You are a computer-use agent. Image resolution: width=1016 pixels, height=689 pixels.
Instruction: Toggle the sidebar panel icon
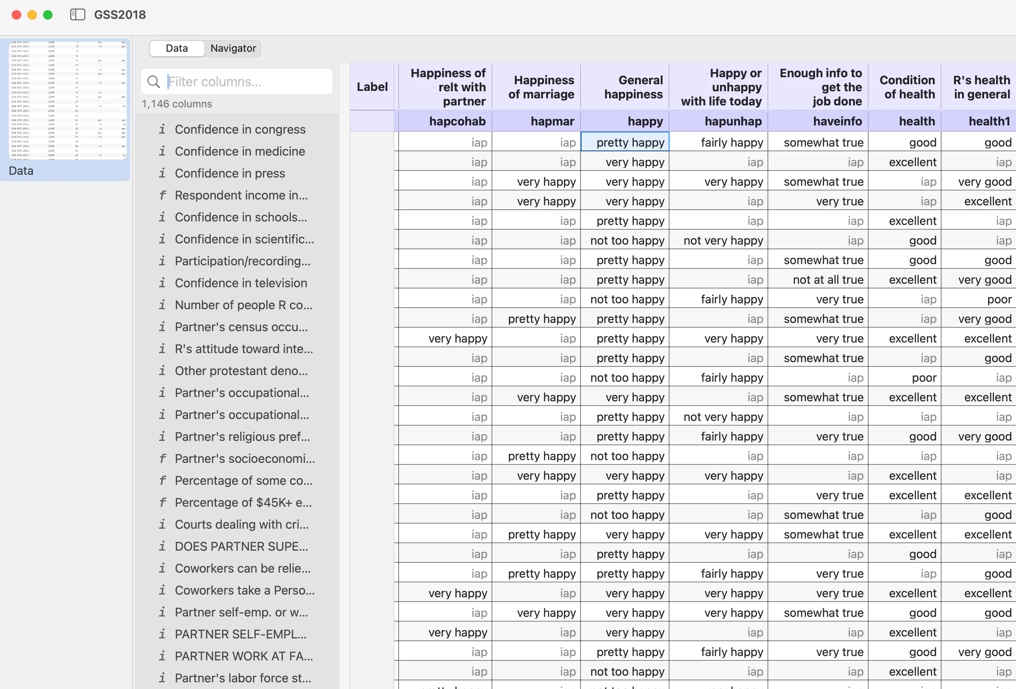[x=77, y=15]
